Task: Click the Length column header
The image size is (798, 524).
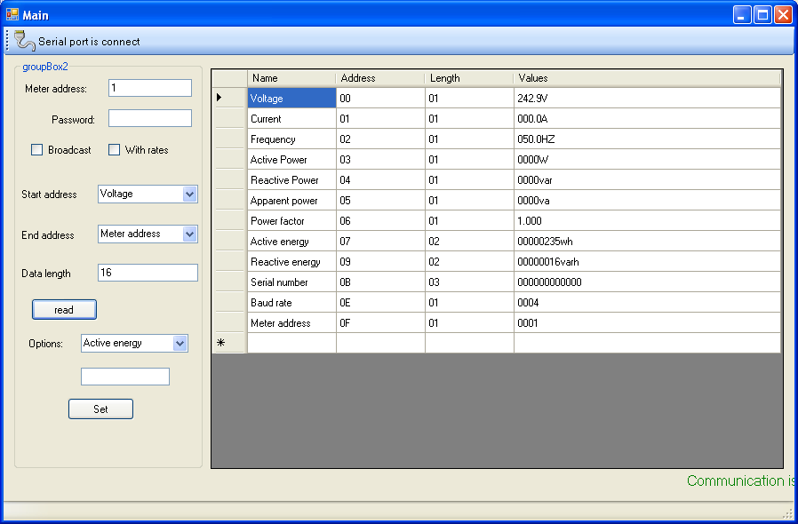Action: pos(469,78)
